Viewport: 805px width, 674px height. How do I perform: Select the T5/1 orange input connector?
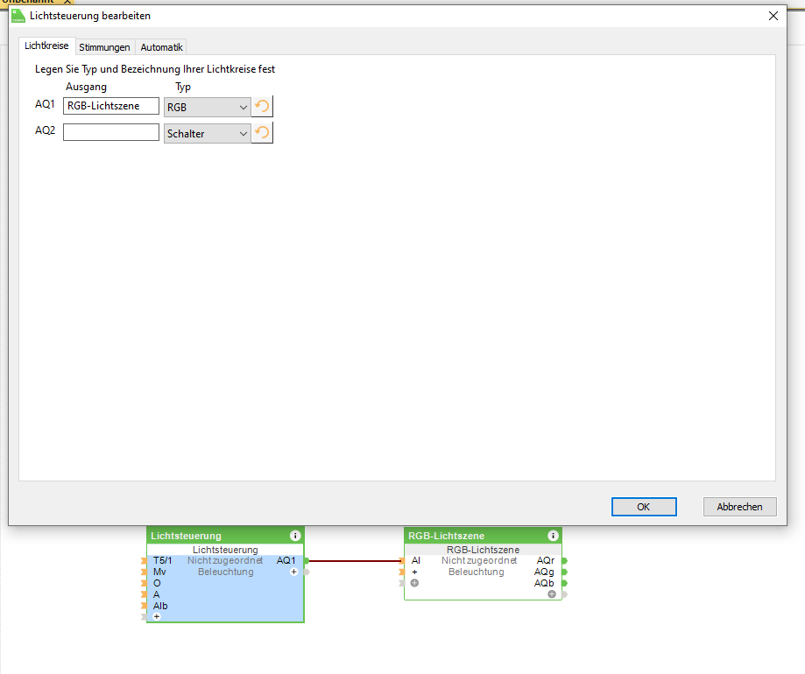pos(145,560)
